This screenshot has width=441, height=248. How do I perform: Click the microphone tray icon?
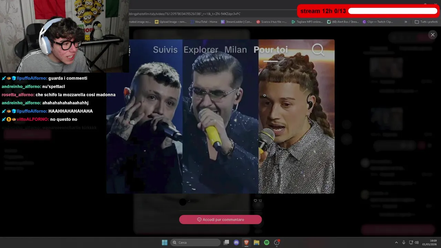click(404, 242)
